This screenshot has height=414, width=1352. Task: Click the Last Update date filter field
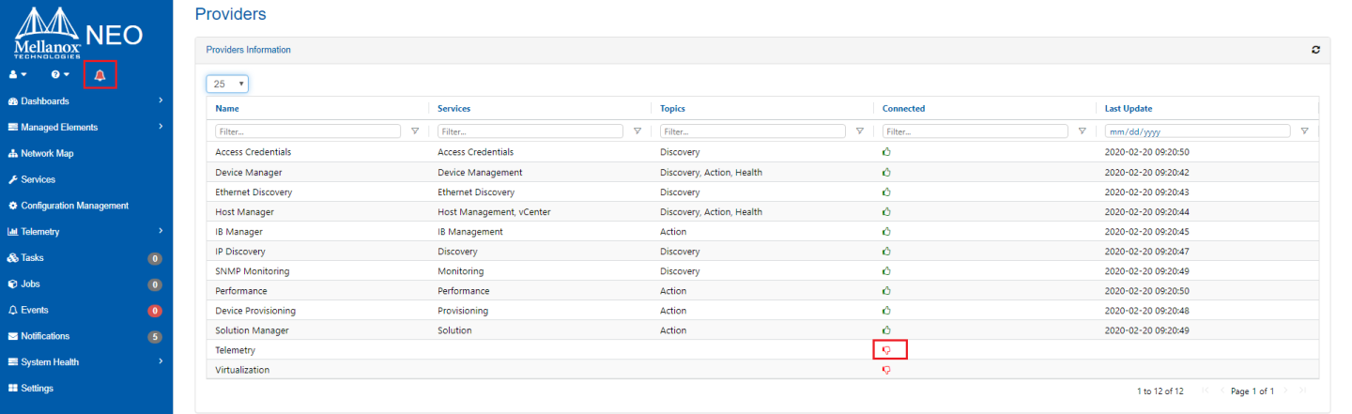[x=1197, y=131]
